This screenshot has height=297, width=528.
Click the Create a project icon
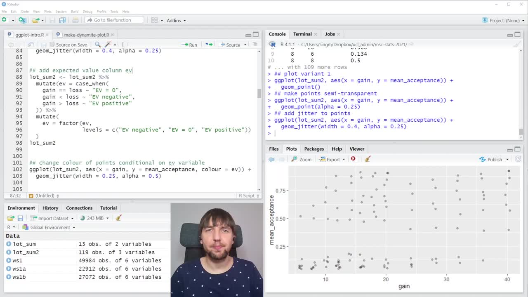22,20
